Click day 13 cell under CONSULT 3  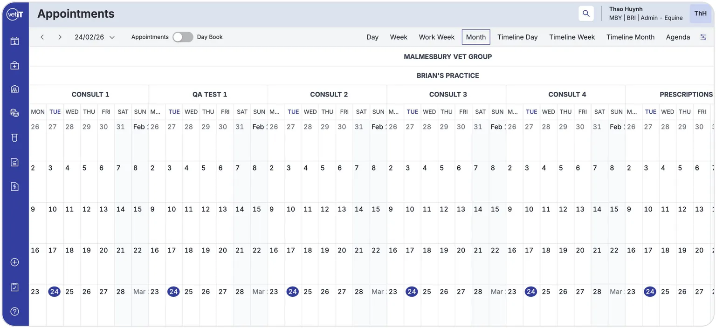click(x=463, y=223)
